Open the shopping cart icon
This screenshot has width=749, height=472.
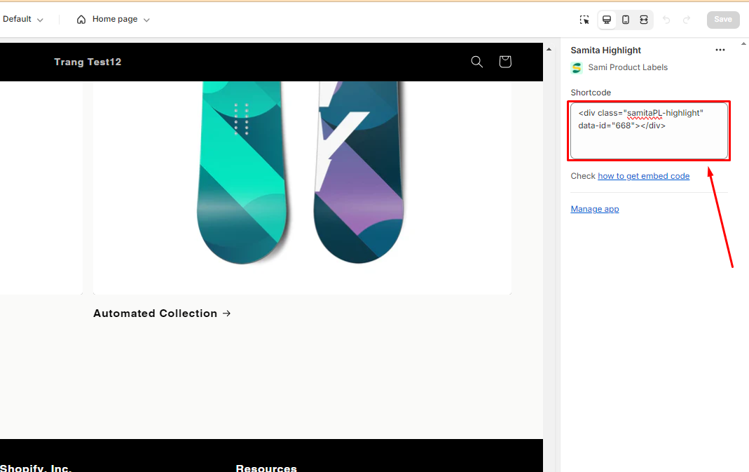click(x=505, y=62)
